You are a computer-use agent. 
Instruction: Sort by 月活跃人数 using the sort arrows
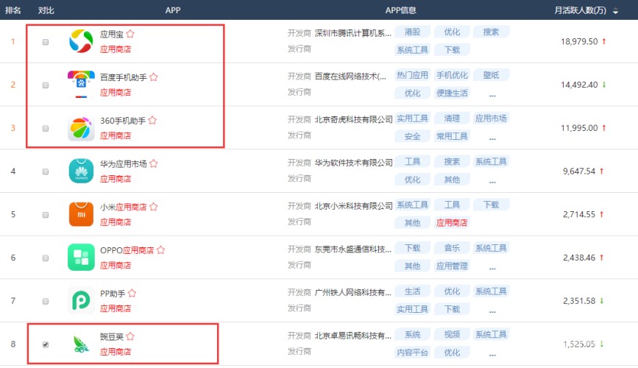[616, 11]
